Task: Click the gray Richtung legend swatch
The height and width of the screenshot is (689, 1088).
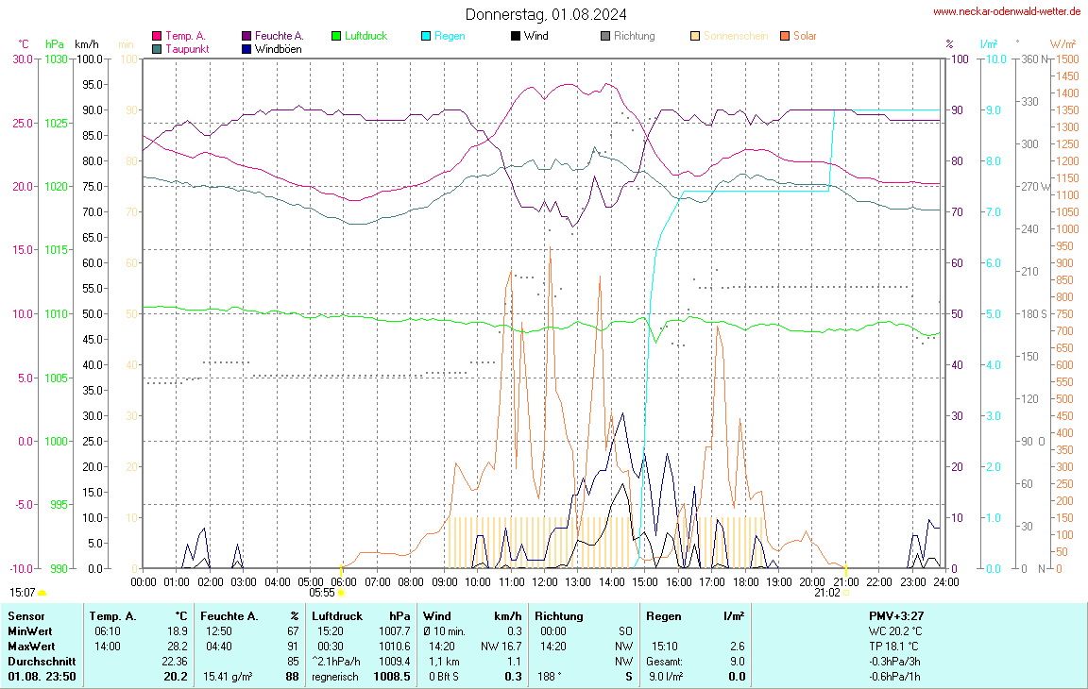Action: tap(605, 36)
